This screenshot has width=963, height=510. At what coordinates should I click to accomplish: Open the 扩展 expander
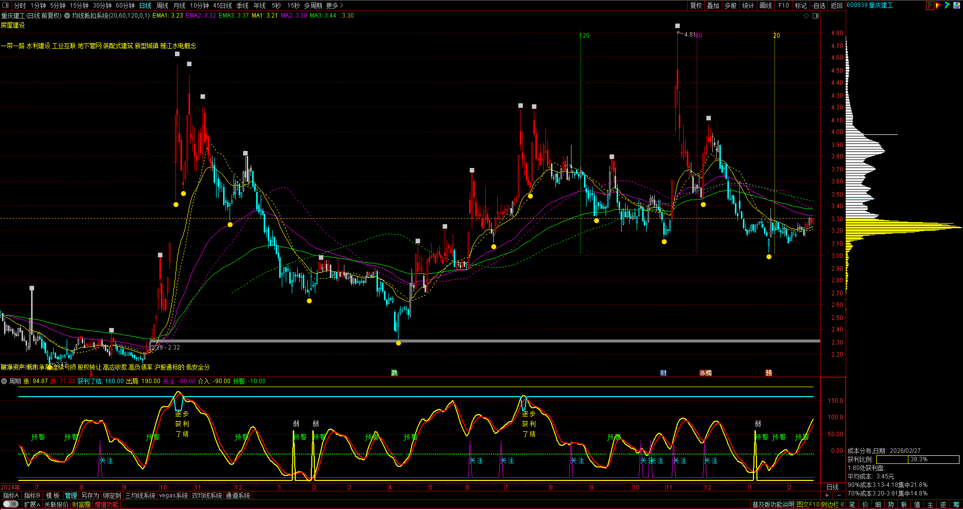click(x=32, y=504)
